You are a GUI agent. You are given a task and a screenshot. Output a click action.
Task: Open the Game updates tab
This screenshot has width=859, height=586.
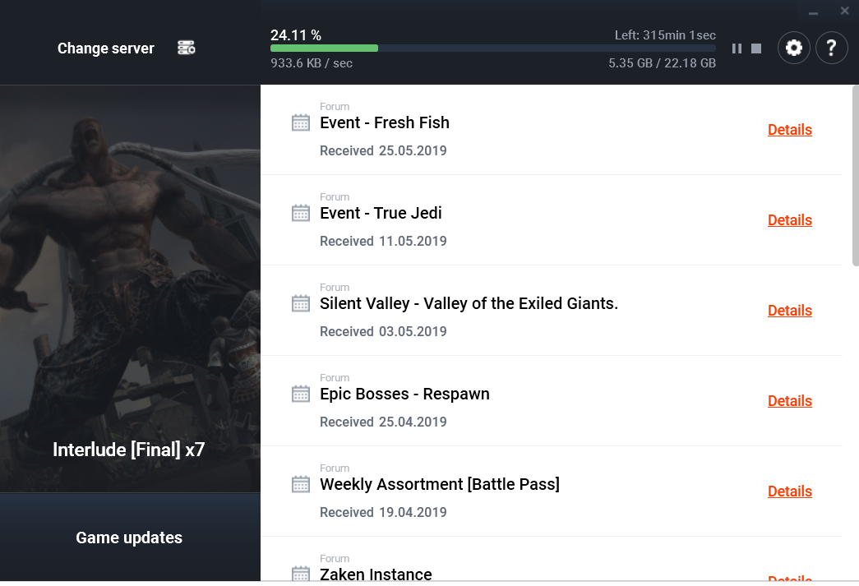[x=129, y=538]
